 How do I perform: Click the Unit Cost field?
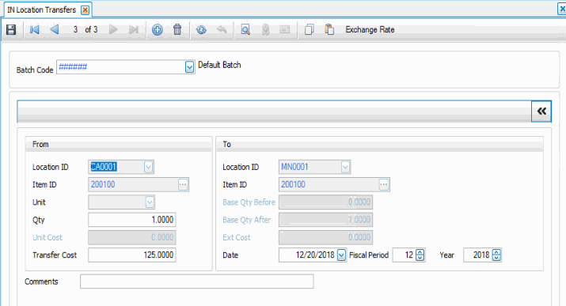(132, 237)
